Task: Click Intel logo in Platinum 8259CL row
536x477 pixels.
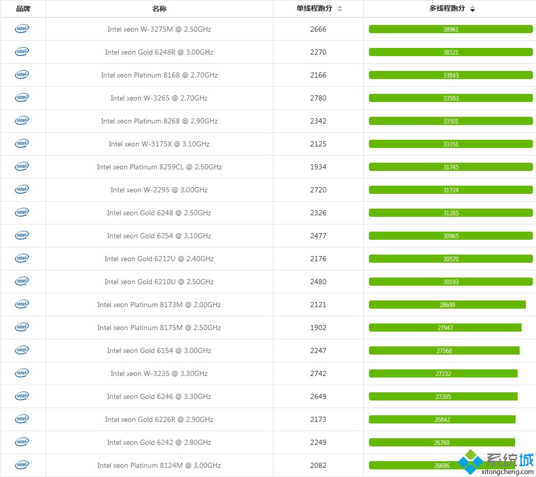Action: 22,166
